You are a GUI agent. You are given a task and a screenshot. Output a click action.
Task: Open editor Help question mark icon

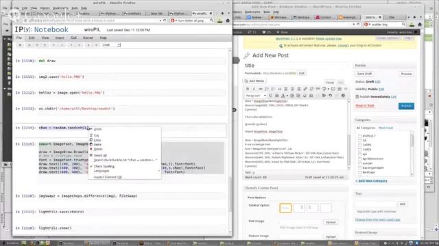pyautogui.click(x=343, y=96)
